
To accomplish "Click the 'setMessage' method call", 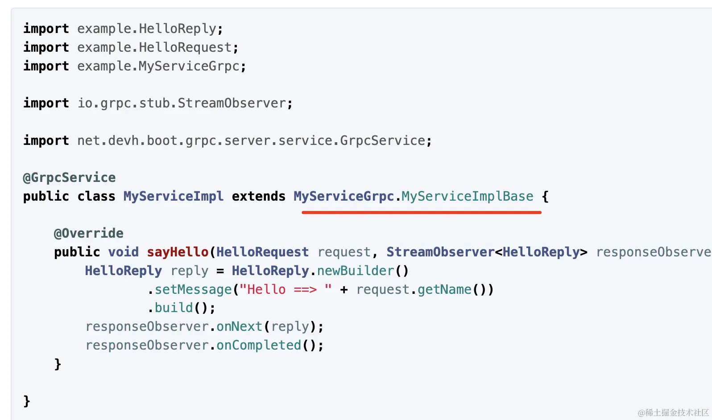I will point(193,289).
